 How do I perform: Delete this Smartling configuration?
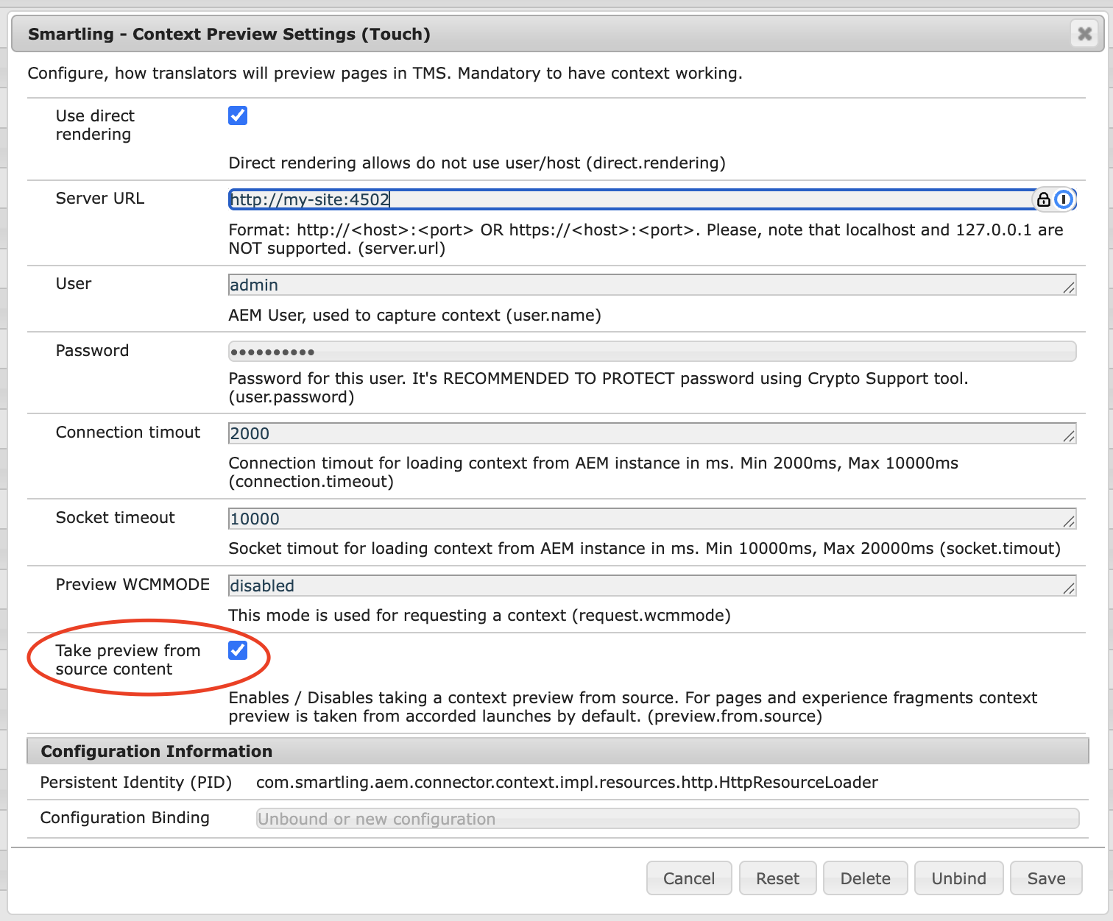coord(865,878)
